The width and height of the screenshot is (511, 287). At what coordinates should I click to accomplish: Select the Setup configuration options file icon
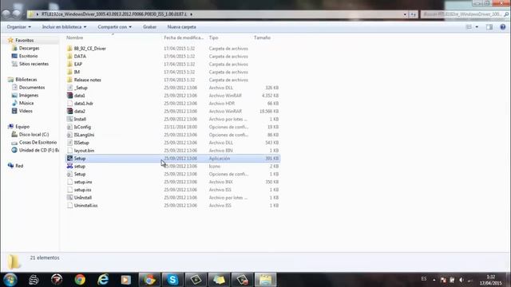69,174
